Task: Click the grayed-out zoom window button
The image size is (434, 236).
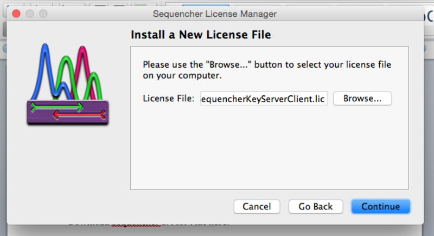Action: coord(43,14)
